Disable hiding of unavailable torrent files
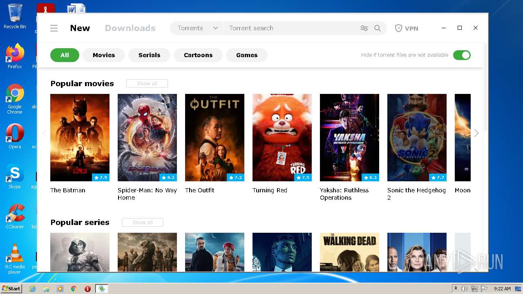Image resolution: width=523 pixels, height=294 pixels. (462, 55)
